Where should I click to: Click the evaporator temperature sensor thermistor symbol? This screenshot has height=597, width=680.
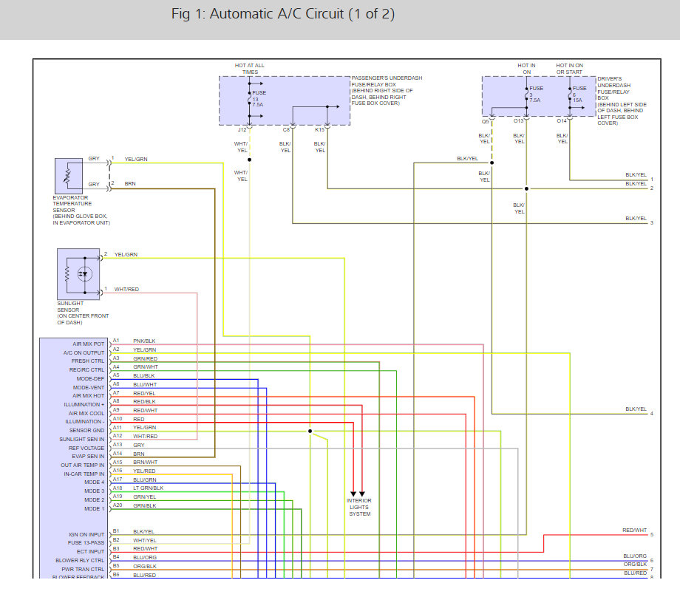pos(68,176)
